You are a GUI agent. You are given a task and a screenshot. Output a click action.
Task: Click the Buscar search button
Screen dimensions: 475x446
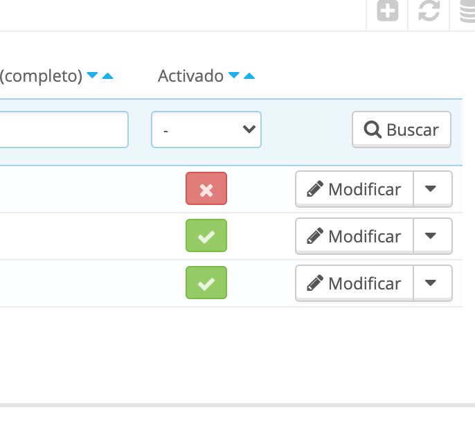point(402,130)
